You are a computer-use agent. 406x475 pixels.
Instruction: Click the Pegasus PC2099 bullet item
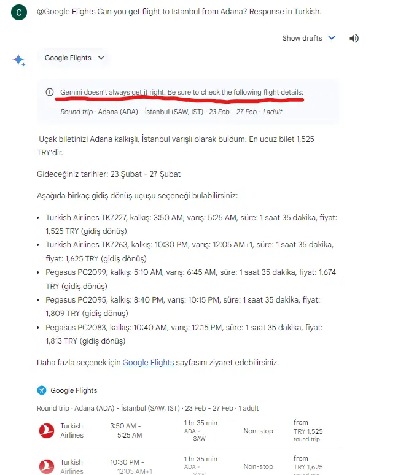pos(191,279)
